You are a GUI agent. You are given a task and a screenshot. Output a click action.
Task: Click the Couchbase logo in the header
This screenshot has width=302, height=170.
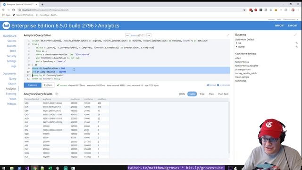point(6,25)
